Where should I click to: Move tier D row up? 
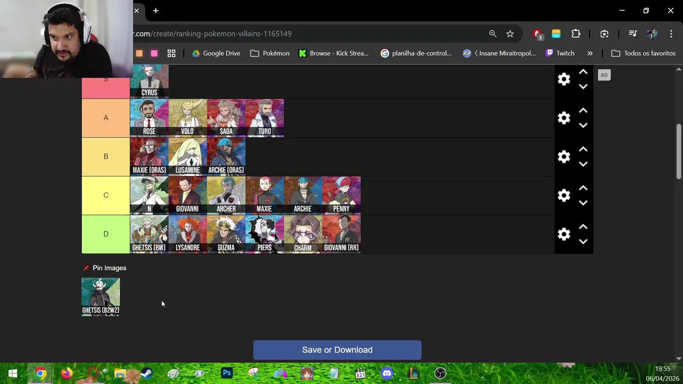(583, 227)
